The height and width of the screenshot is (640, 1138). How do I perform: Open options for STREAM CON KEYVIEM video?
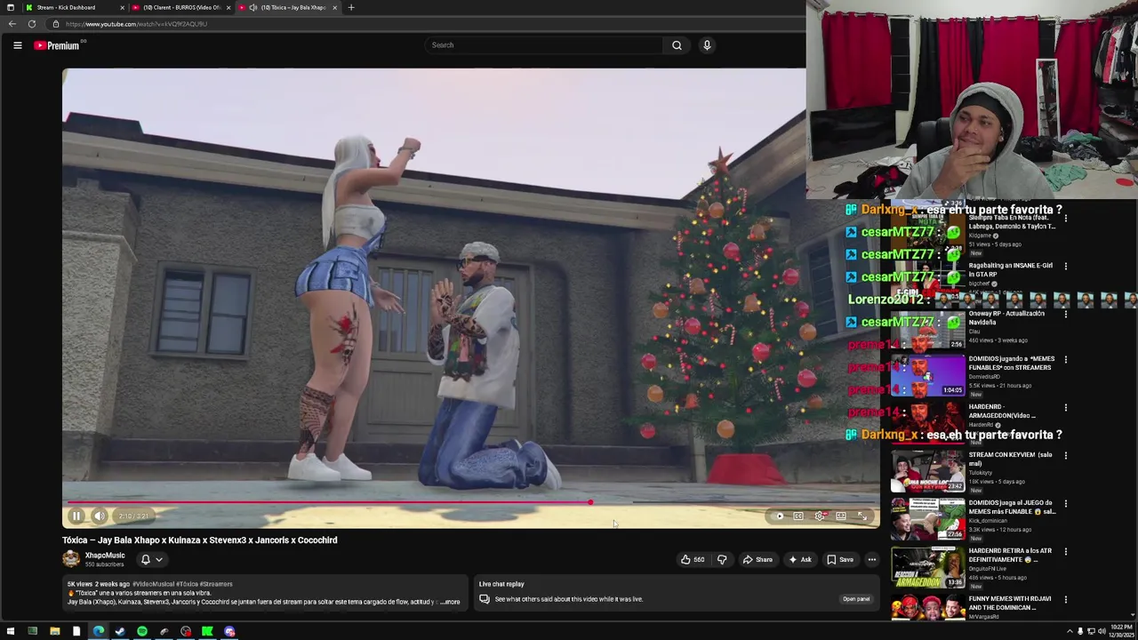coord(1066,455)
